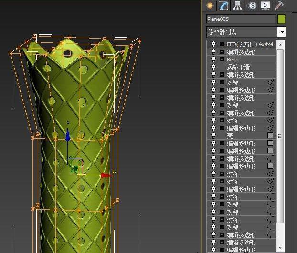
Task: Click the red X axis gizmo arrow
Action: 106,175
